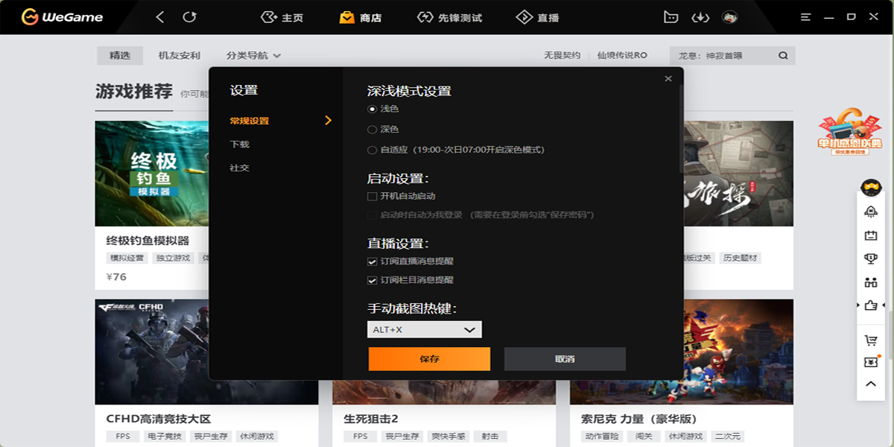
Task: Enable 开机自动启动 checkbox
Action: [x=372, y=197]
